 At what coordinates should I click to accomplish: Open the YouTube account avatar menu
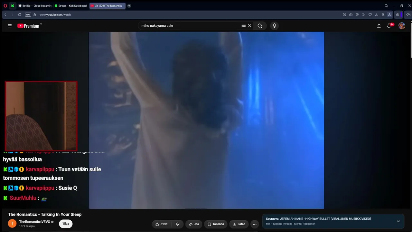(x=402, y=26)
